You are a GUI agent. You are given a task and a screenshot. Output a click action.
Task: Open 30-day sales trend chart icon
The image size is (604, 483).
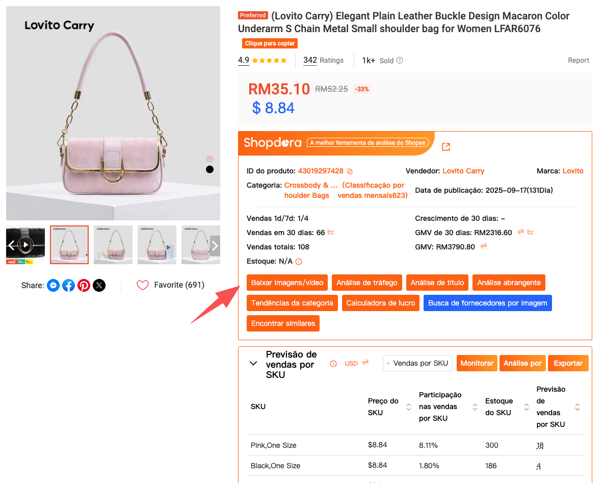(x=331, y=233)
